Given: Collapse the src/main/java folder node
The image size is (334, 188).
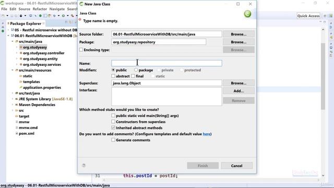Looking at the screenshot, I should (x=13, y=41).
